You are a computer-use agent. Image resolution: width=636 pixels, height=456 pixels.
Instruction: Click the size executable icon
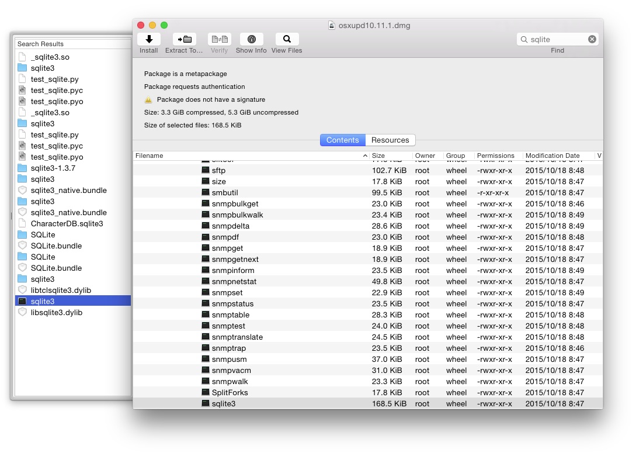click(206, 181)
